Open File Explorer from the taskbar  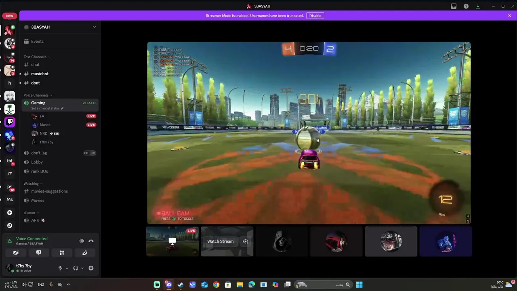coord(240,285)
